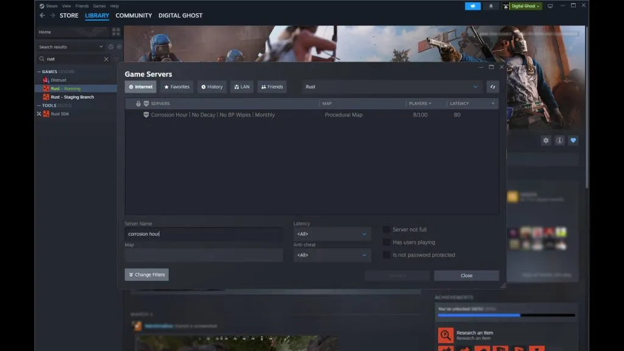The image size is (624, 351).
Task: Go to the STORE page
Action: click(69, 15)
